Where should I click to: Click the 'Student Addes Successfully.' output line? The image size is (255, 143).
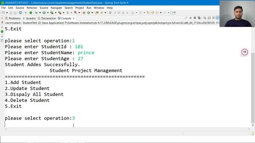(x=43, y=64)
